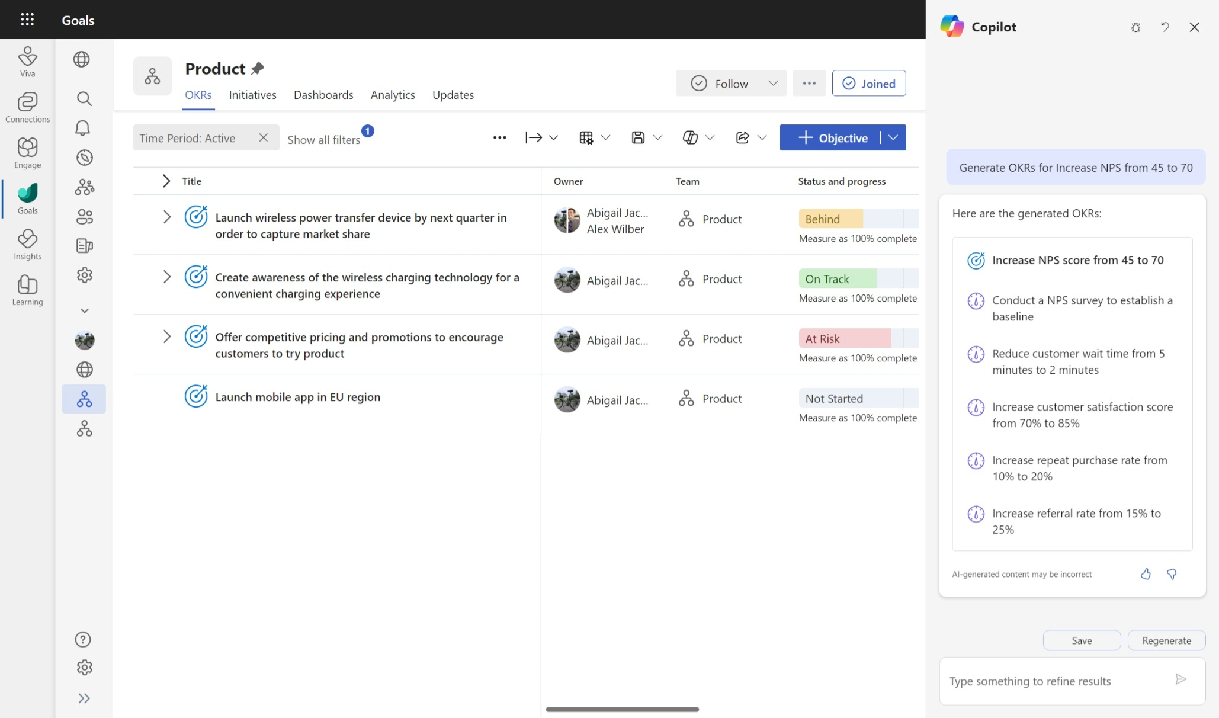Click the At Risk status badge on pricing objective
This screenshot has height=718, width=1219.
(822, 338)
